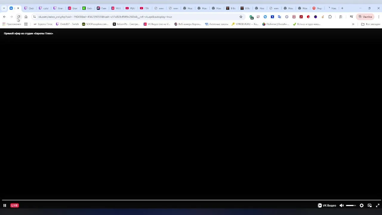Image resolution: width=382 pixels, height=215 pixels.
Task: Switch to the VK В tab
Action: pos(116,8)
